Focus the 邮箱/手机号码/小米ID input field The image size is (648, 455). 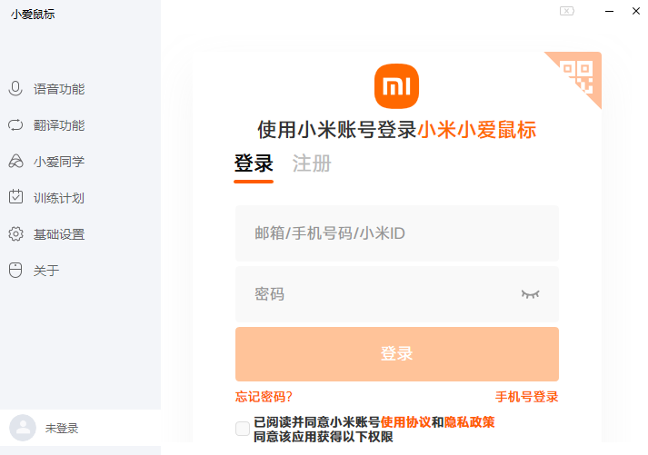pos(396,233)
